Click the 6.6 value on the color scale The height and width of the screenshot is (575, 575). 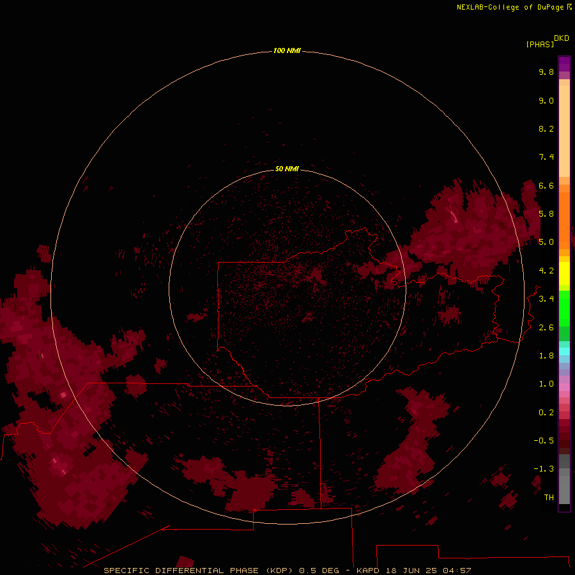point(546,185)
